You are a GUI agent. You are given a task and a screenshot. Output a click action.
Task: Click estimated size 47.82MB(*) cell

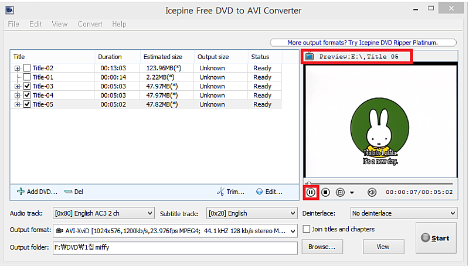162,104
